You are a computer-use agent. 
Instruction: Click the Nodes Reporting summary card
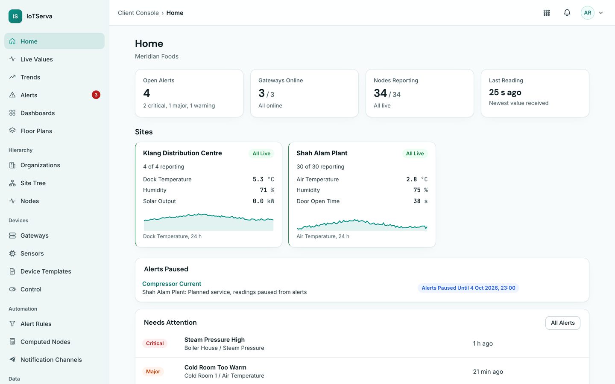420,93
